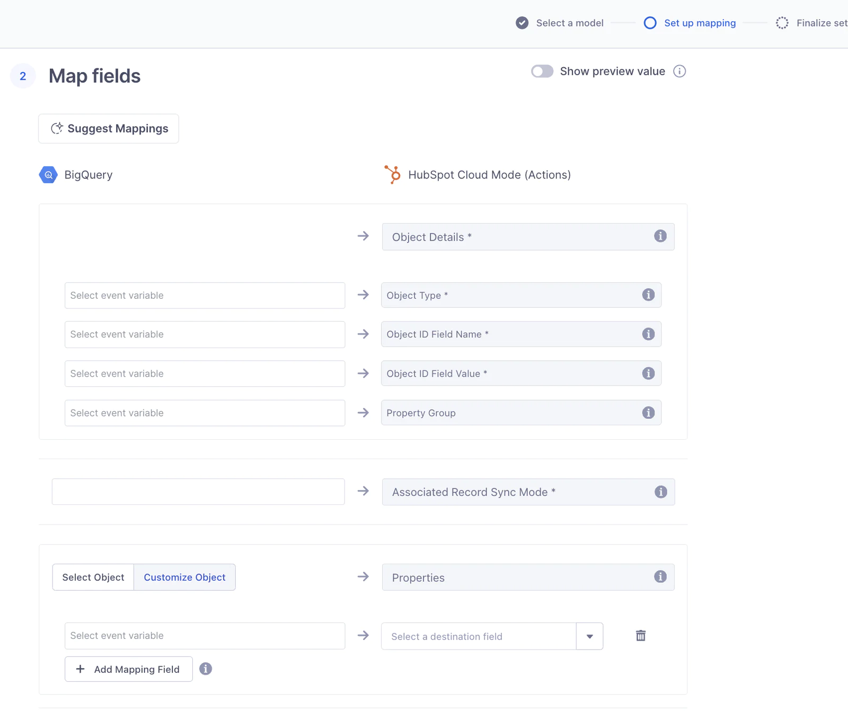Click the Finalize step dotted circle icon
The height and width of the screenshot is (711, 848).
tap(782, 23)
